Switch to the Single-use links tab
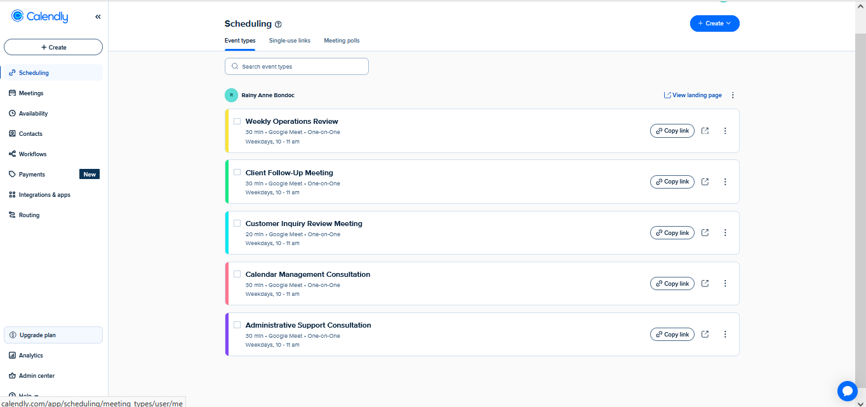 [x=290, y=41]
